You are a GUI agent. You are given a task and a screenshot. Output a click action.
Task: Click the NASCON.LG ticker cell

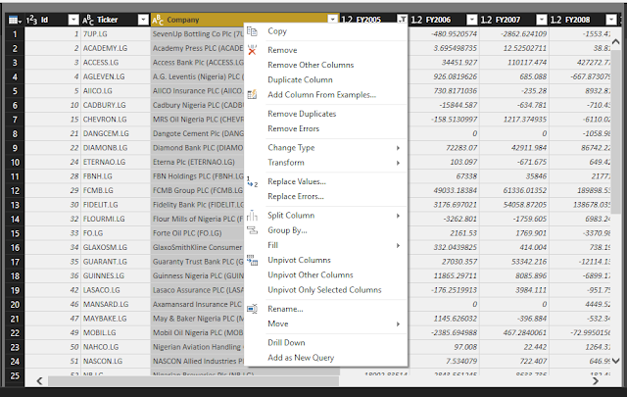pyautogui.click(x=116, y=362)
